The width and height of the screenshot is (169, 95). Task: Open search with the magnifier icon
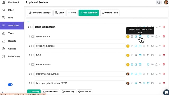(159, 2)
